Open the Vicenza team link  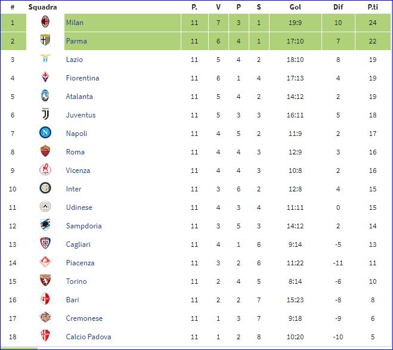(78, 171)
